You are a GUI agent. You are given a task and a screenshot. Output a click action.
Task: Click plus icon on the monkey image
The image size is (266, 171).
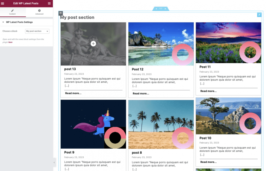coord(93,44)
